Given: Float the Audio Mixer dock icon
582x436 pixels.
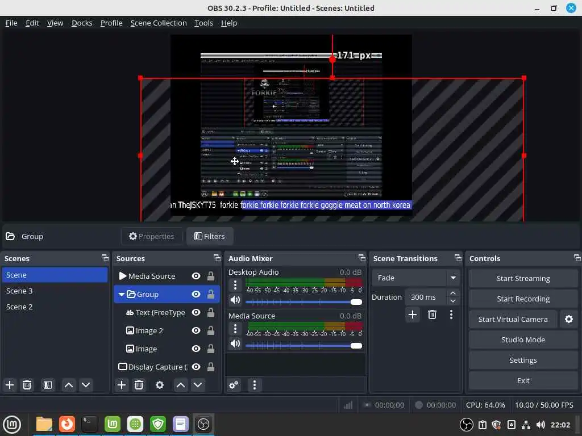Looking at the screenshot, I should click(x=362, y=258).
